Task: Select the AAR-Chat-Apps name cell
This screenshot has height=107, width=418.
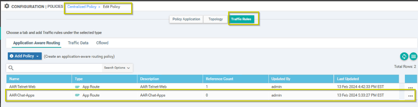Action: (22, 95)
